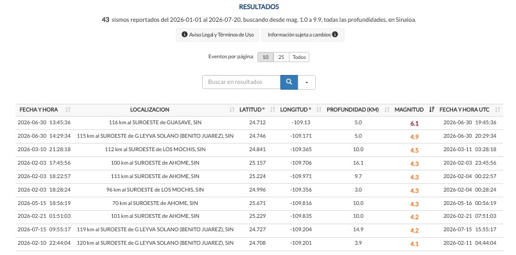Sort by FECHA Y HORA column arrows
This screenshot has height=255, width=516.
tap(68, 110)
